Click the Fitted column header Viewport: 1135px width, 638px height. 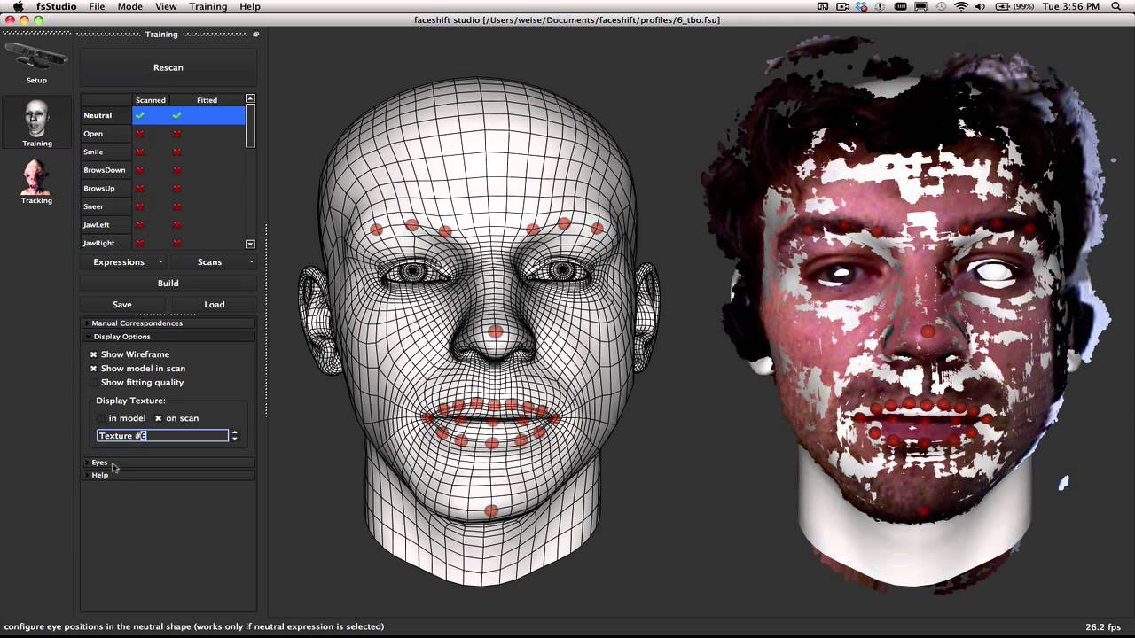pyautogui.click(x=207, y=100)
